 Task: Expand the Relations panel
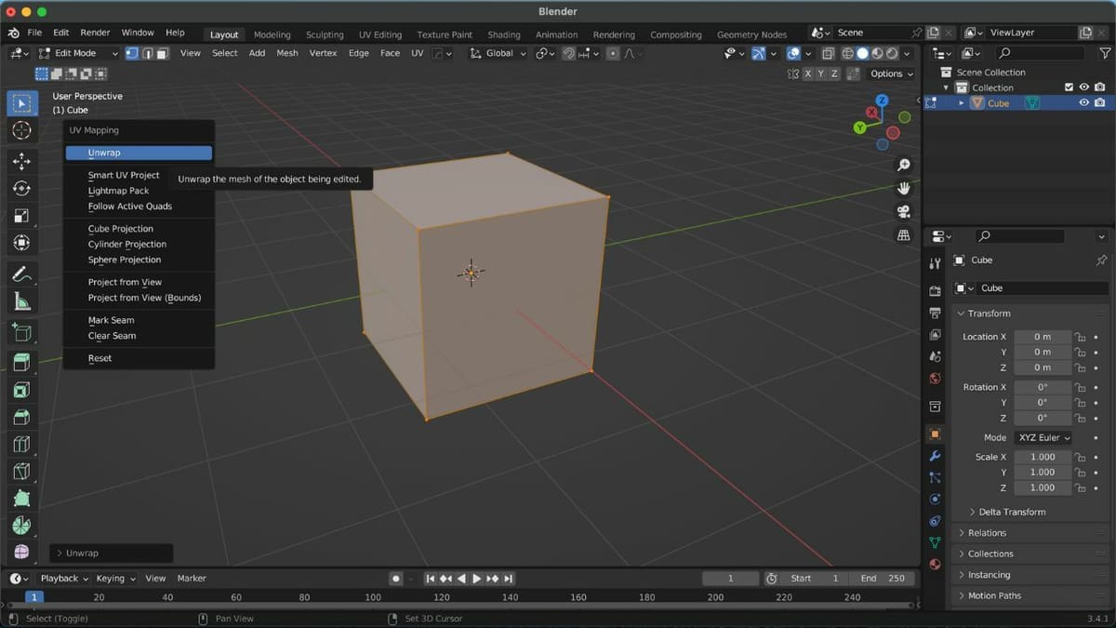pos(982,533)
